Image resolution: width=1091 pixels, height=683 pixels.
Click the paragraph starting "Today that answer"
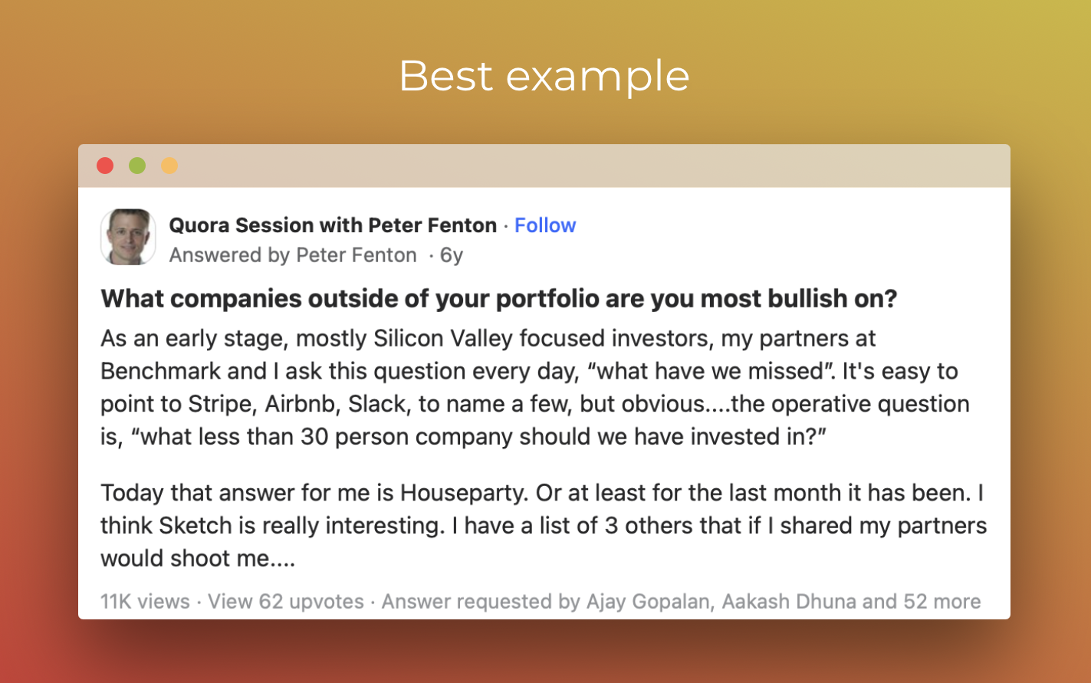542,525
